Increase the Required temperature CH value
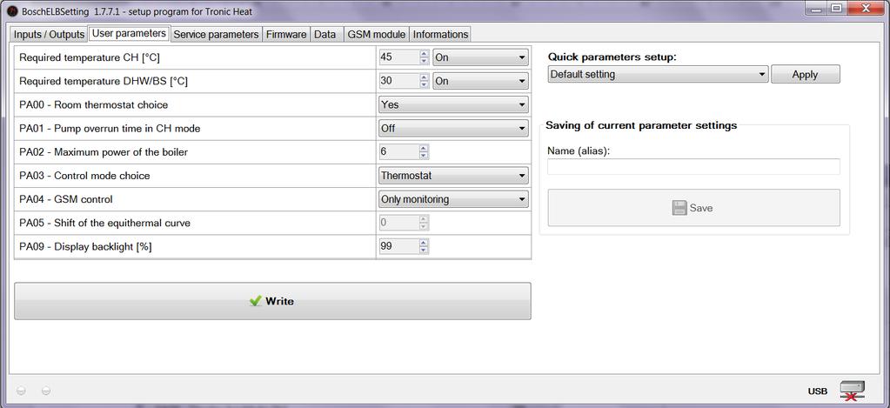890x408 pixels. pyautogui.click(x=424, y=54)
